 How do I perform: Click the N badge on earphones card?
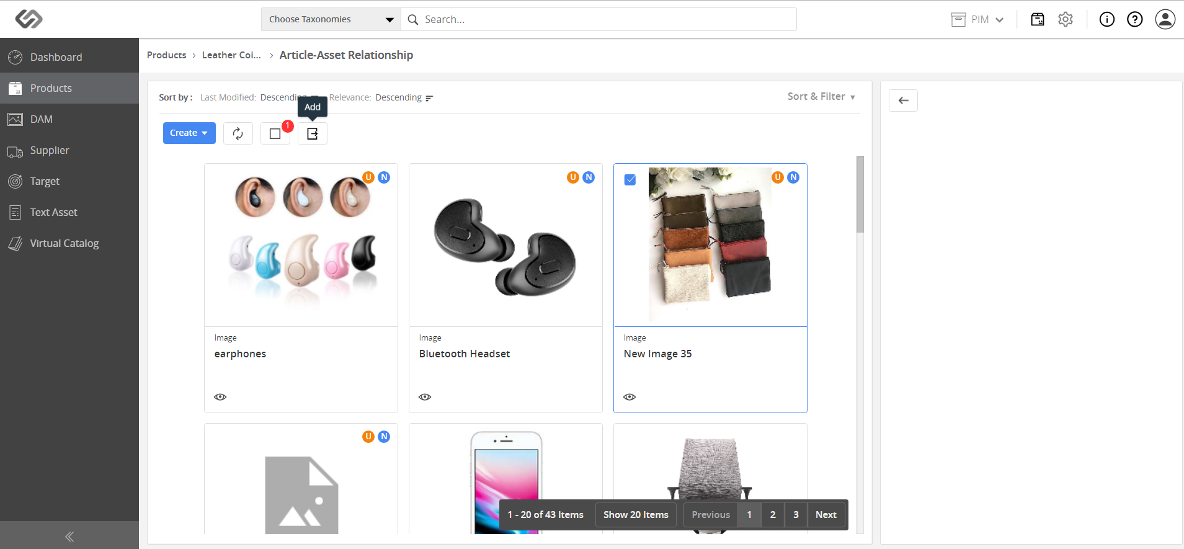pos(385,177)
